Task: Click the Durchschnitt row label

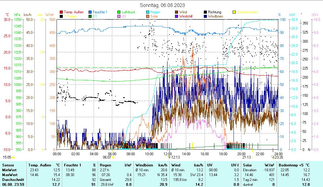Action: pyautogui.click(x=12, y=179)
